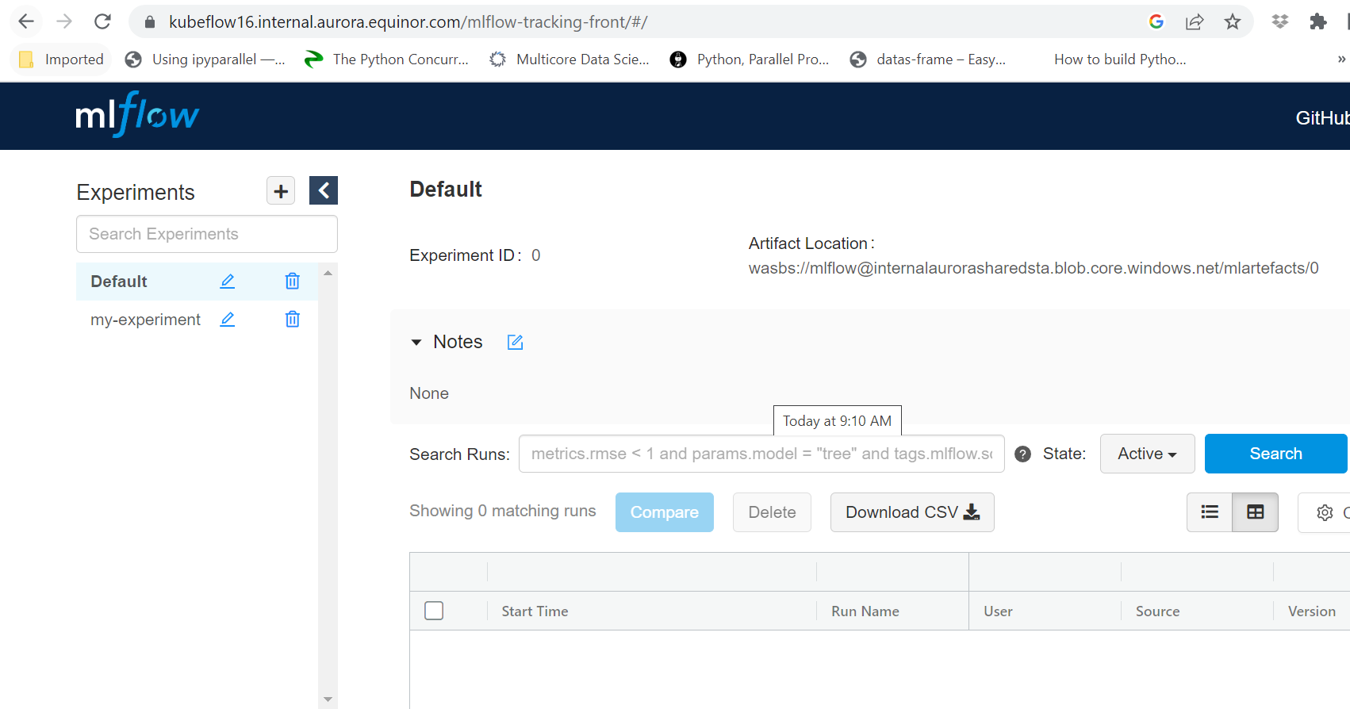This screenshot has height=709, width=1350.
Task: Sort runs by Start Time column
Action: tap(535, 611)
